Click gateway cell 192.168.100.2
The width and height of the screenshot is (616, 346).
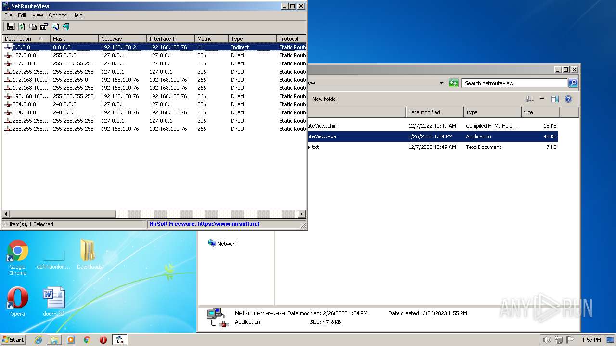[118, 47]
